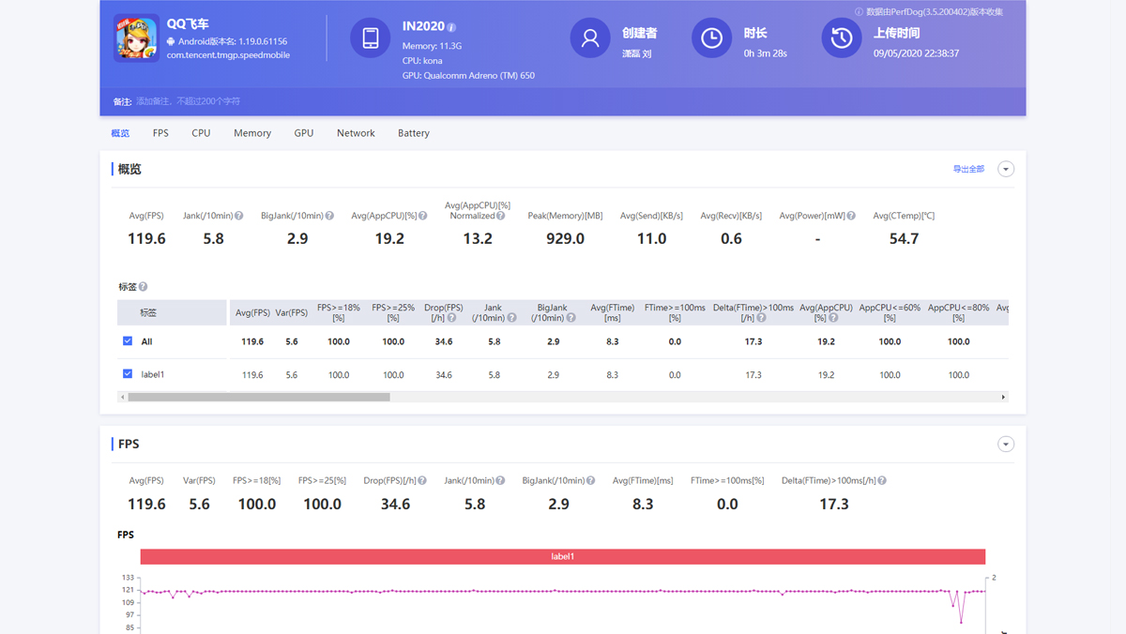This screenshot has height=634, width=1126.
Task: Click the table's horizontal scrollbar thumb
Action: 258,398
